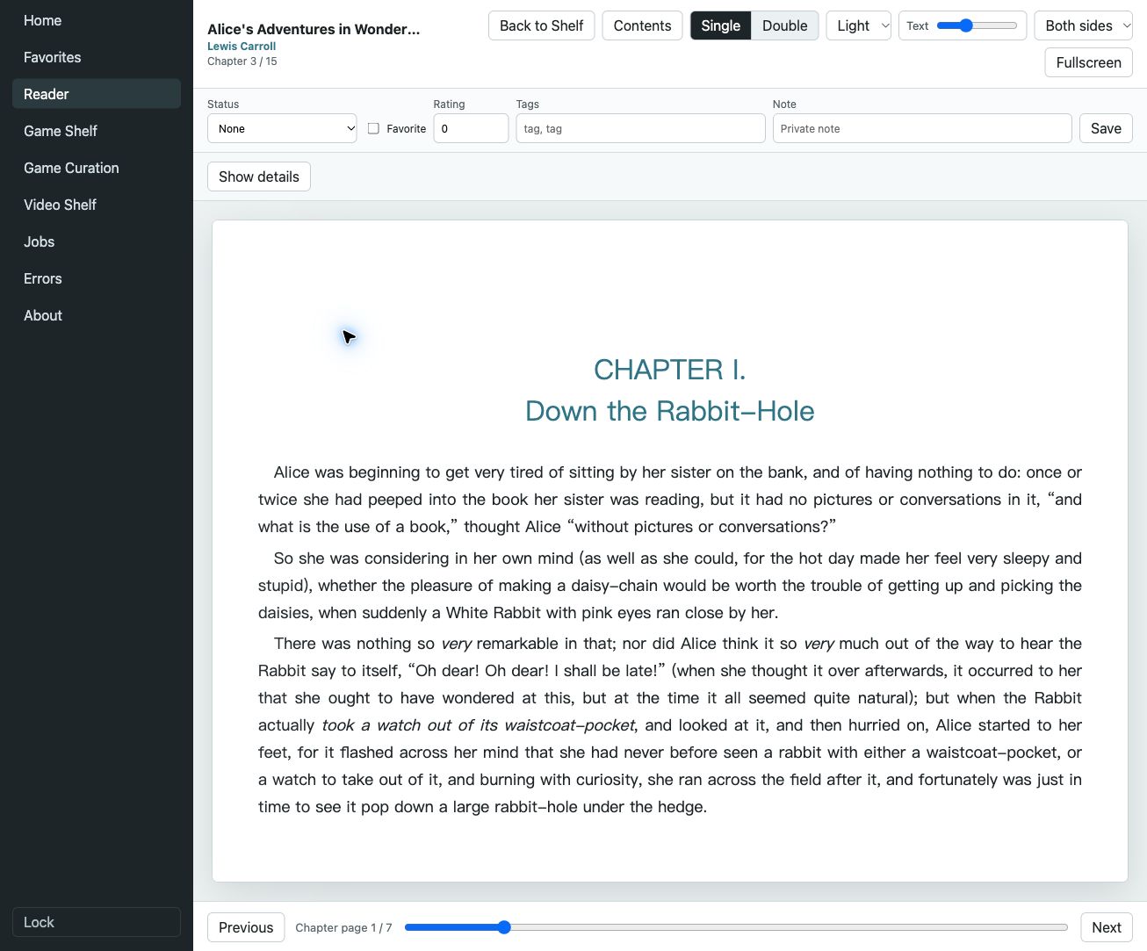Click the 'Chapter 3 / 15' text
The width and height of the screenshot is (1147, 951).
coord(242,61)
